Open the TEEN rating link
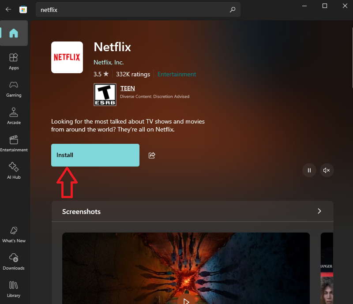Screen dimensions: 353x304 [128, 88]
